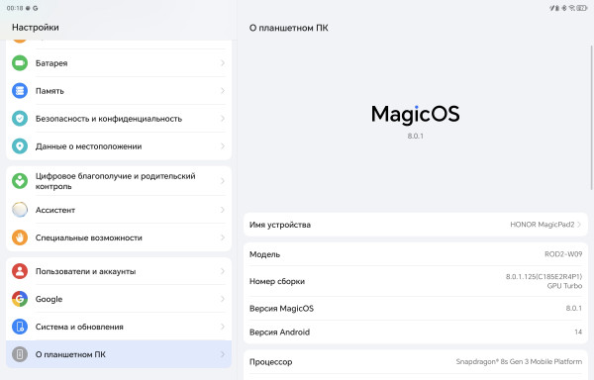594x380 pixels.
Task: Open the Память settings
Action: click(119, 91)
